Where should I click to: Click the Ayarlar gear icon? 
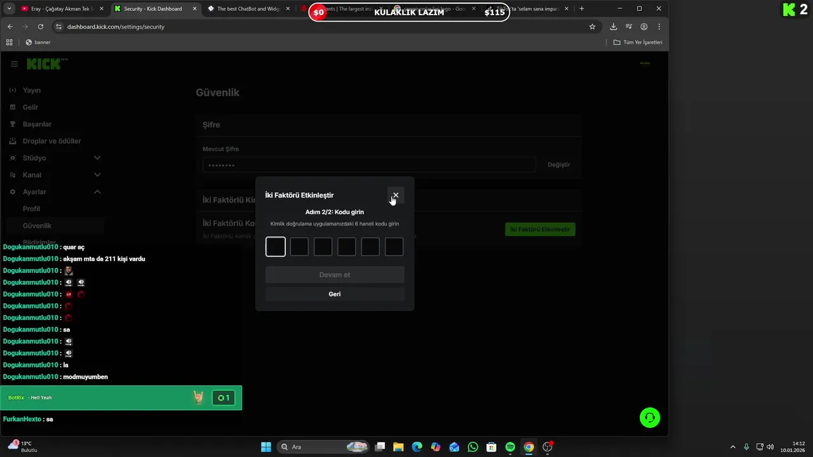coord(13,192)
